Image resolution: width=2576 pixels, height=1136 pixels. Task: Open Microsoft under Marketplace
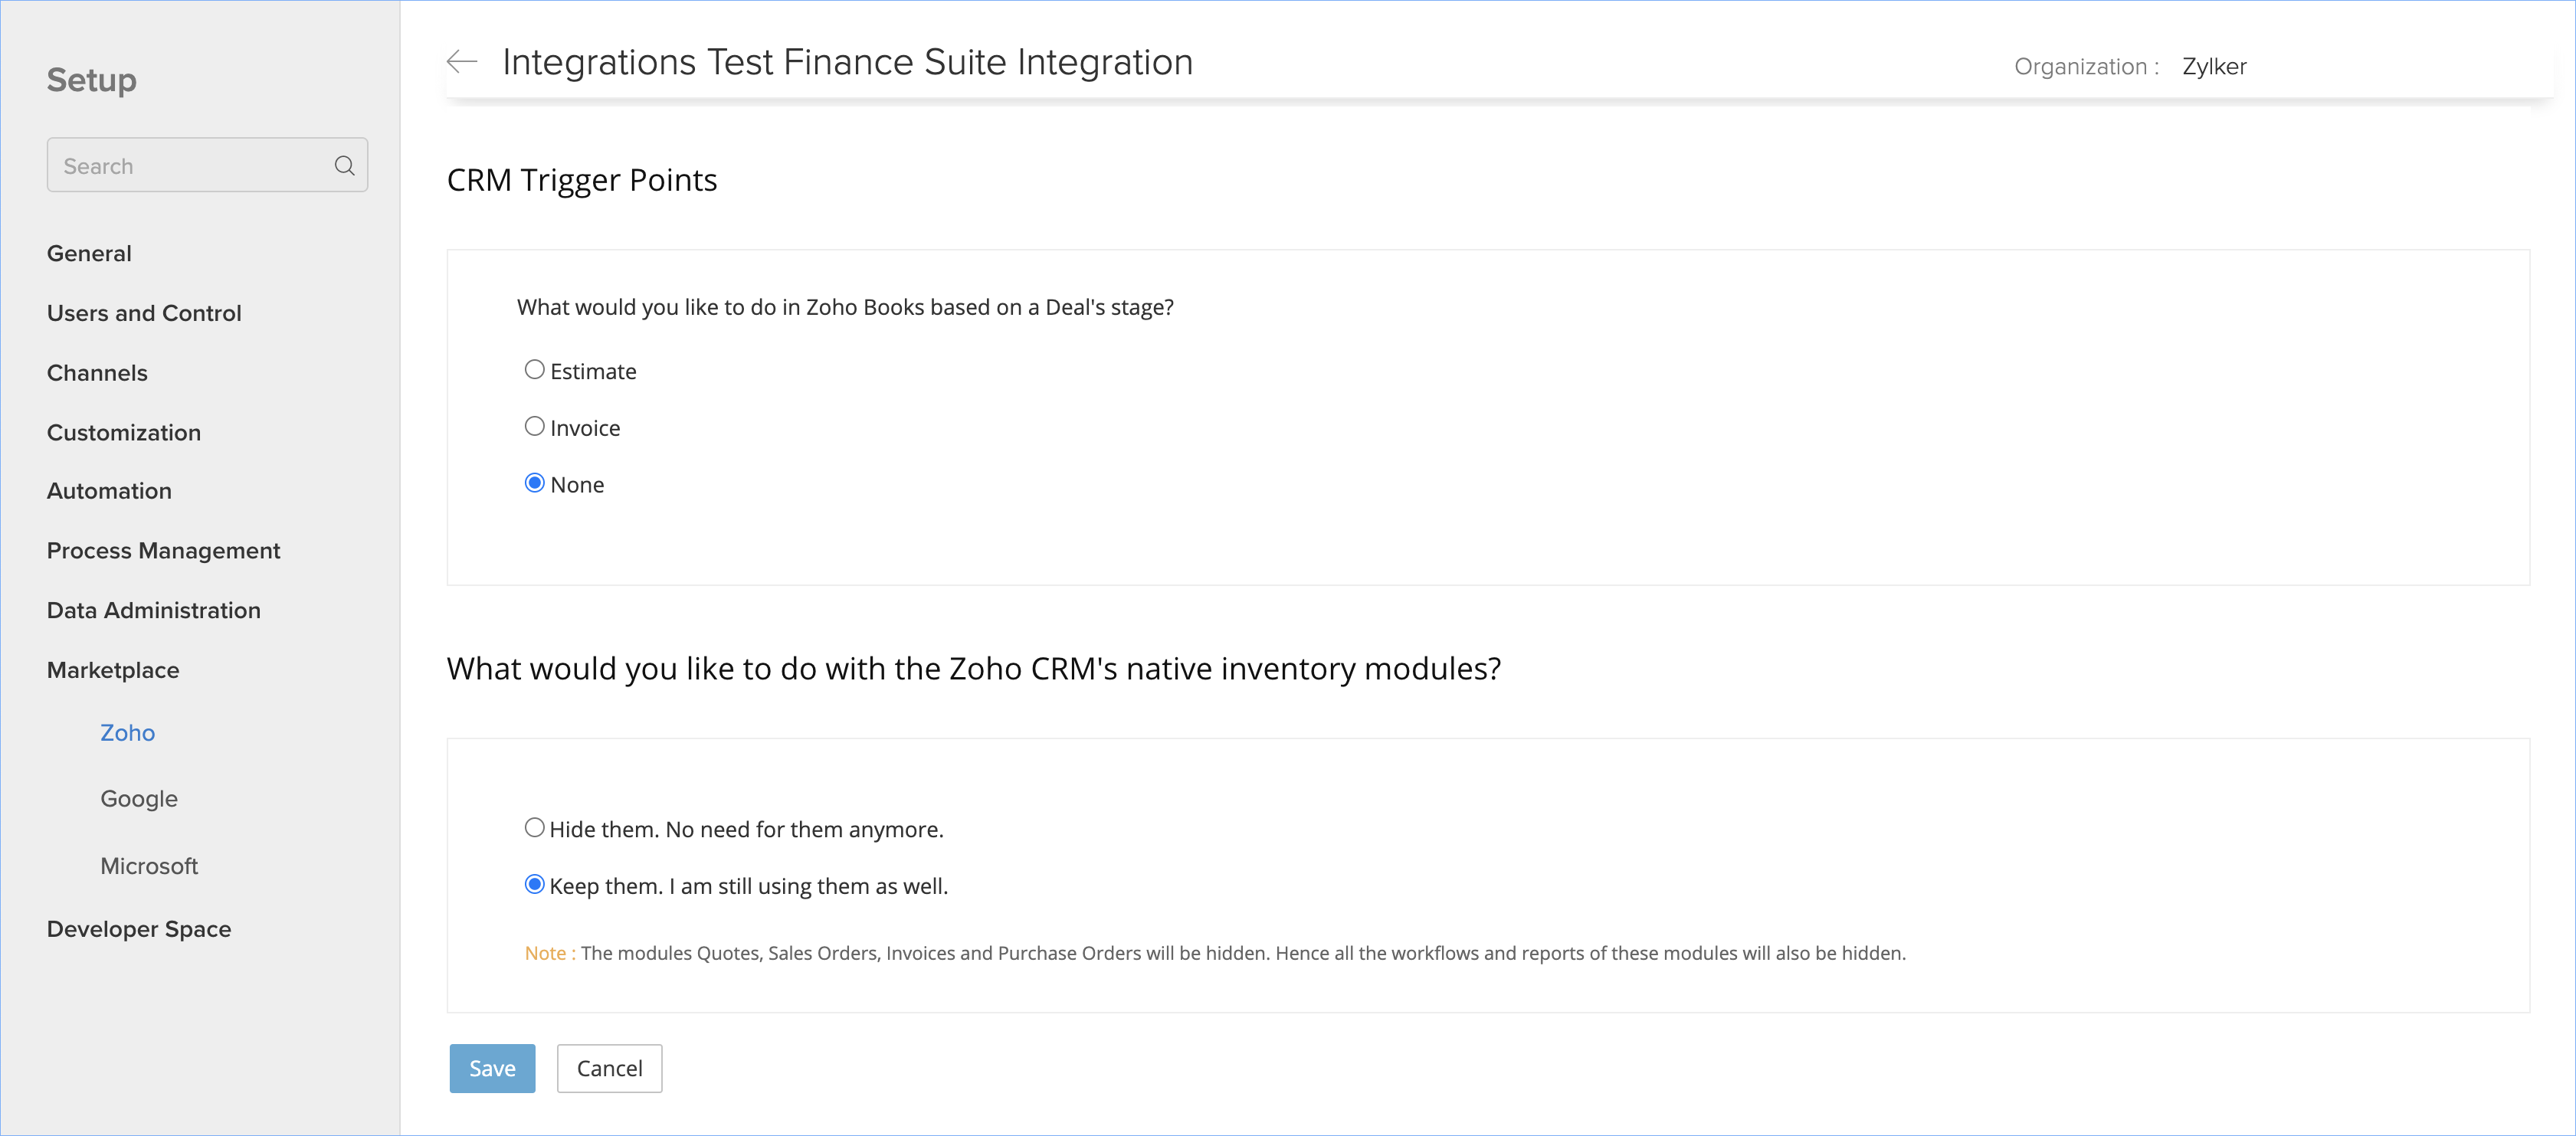coord(149,866)
